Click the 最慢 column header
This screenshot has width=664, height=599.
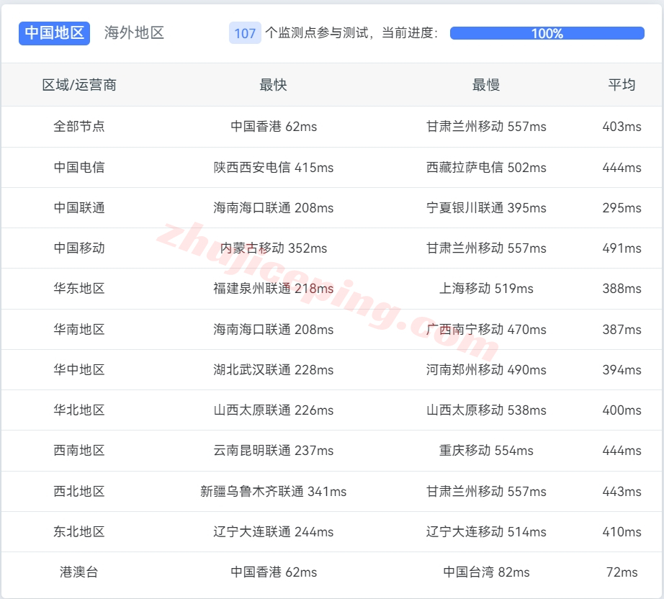pyautogui.click(x=486, y=85)
